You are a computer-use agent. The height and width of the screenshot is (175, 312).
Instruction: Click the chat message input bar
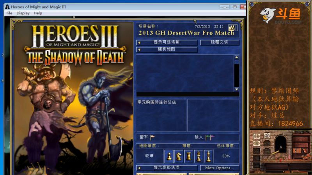pos(188,94)
